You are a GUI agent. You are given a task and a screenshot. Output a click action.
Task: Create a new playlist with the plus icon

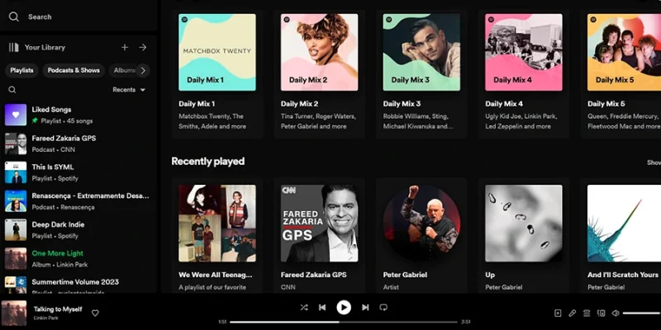pyautogui.click(x=125, y=47)
